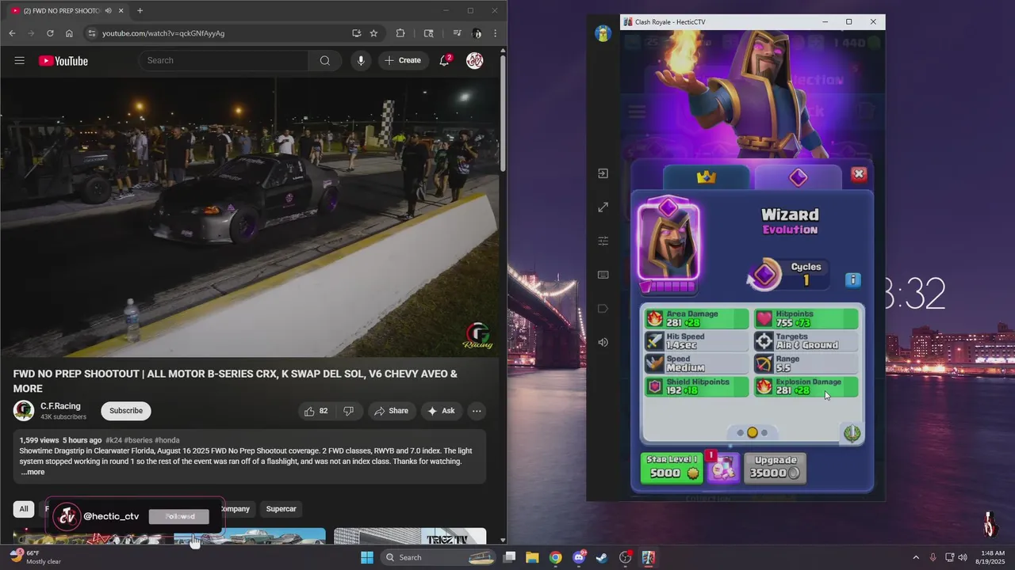This screenshot has width=1015, height=570.
Task: Open a new browser tab
Action: click(x=140, y=11)
